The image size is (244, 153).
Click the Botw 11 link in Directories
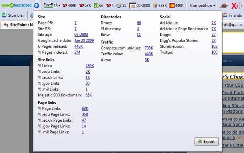(x=139, y=35)
